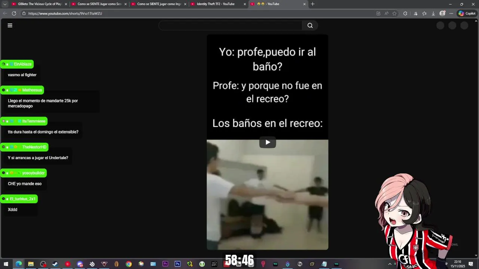Viewport: 479px width, 269px height.
Task: Show hidden system tray icons chevron
Action: (390, 264)
